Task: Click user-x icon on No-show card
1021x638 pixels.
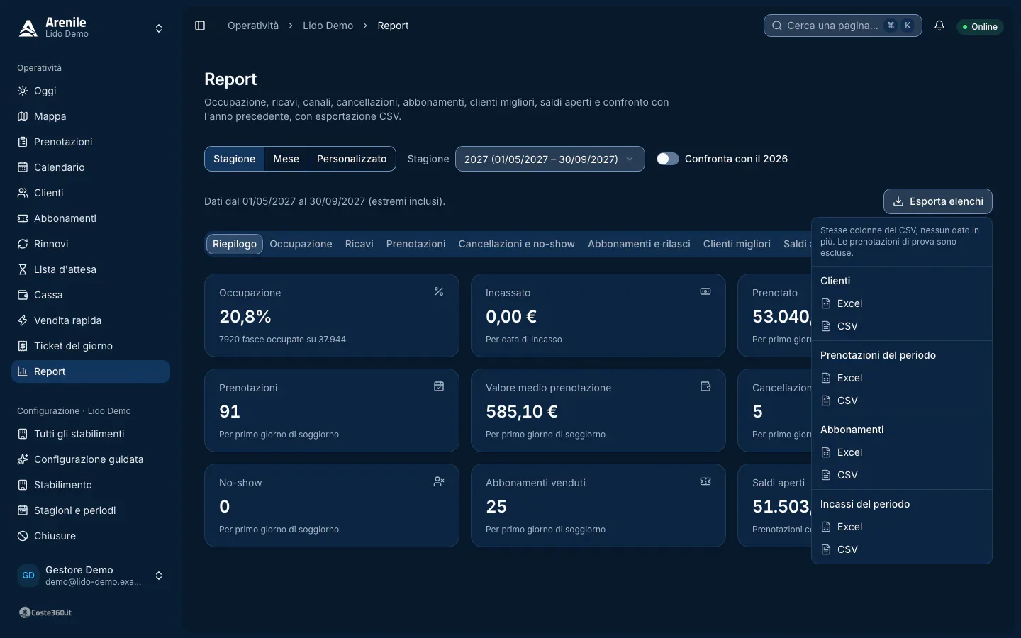Action: pos(439,481)
